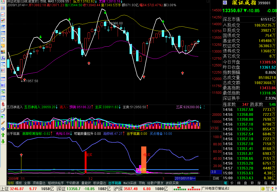Screen dimensions: 277x192
Task: Select the RSI indicator icon
Action: pyautogui.click(x=3, y=85)
